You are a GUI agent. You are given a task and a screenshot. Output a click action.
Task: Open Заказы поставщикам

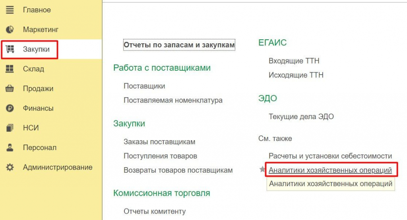[x=159, y=142]
